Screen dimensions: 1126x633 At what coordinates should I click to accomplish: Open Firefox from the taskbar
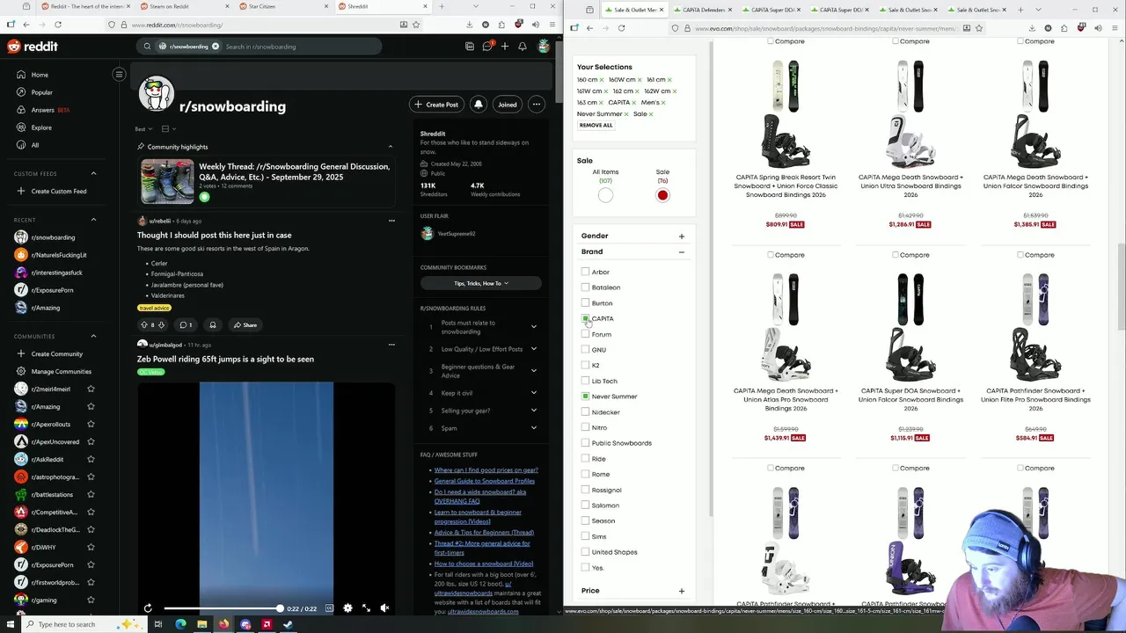click(x=223, y=624)
